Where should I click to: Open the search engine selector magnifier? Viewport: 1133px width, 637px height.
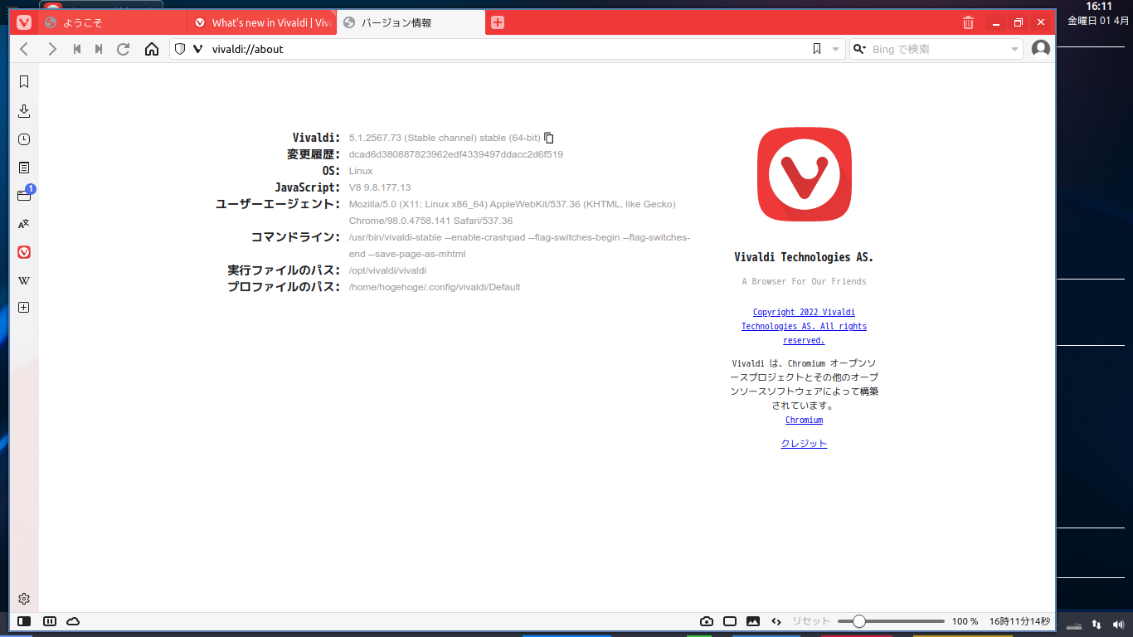coord(859,49)
